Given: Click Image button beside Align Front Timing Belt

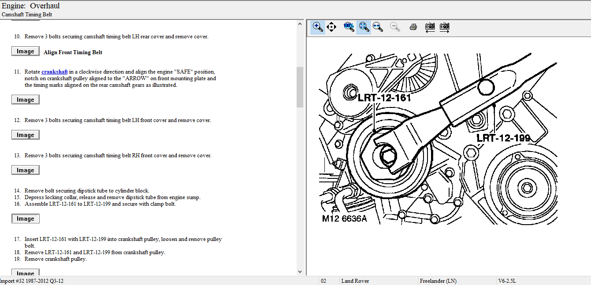Looking at the screenshot, I should 26,52.
